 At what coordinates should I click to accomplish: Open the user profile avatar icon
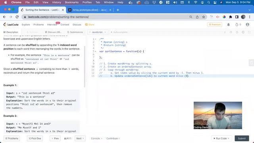(x=247, y=25)
